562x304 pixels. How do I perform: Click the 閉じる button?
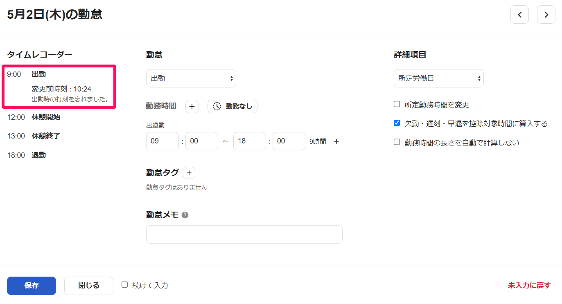click(89, 286)
